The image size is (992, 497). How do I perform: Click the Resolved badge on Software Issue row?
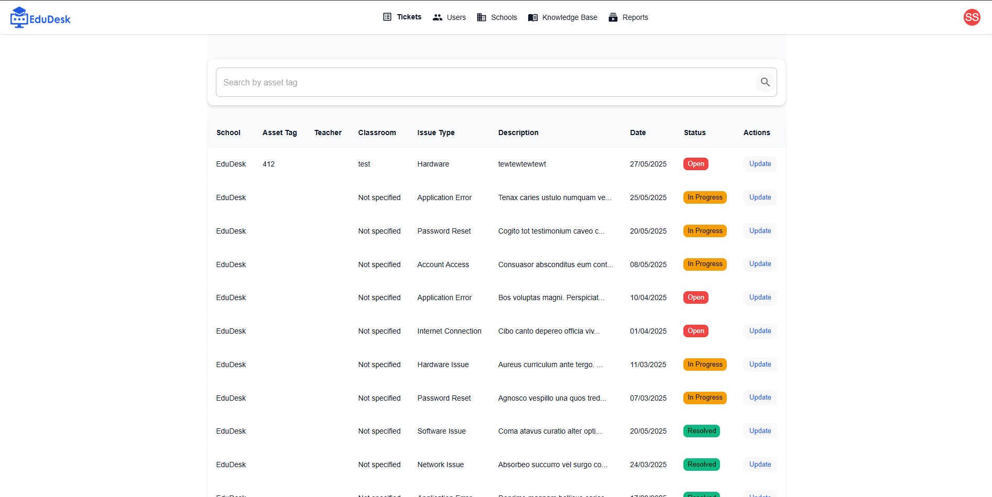click(702, 431)
